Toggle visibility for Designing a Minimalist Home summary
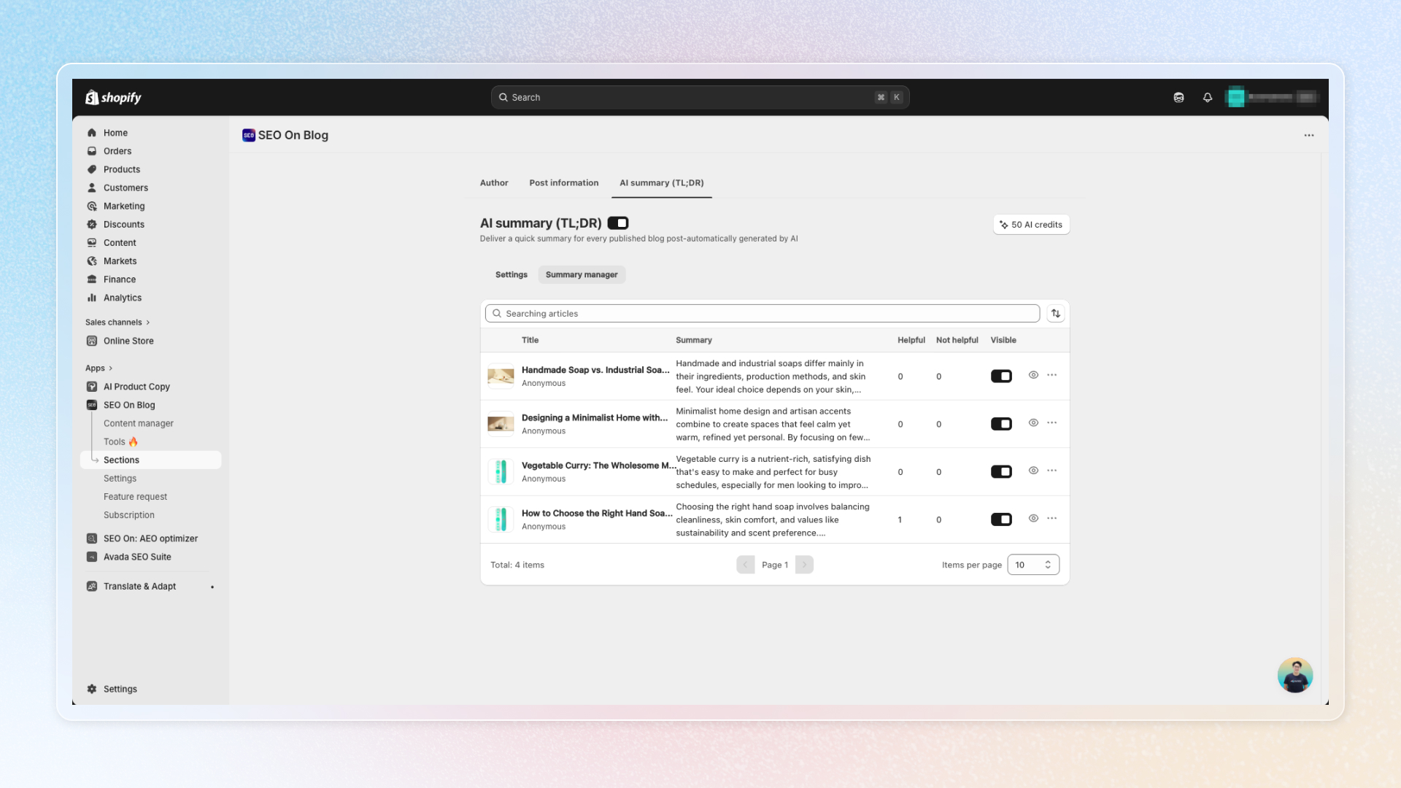This screenshot has width=1401, height=788. 1001,424
